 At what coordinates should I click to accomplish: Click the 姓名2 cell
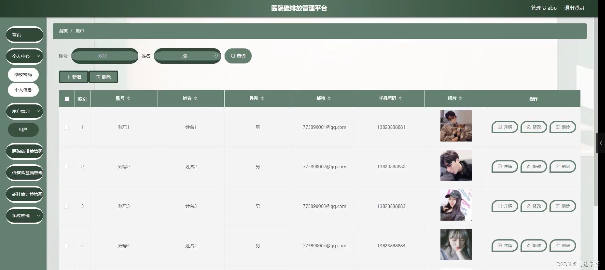point(191,167)
